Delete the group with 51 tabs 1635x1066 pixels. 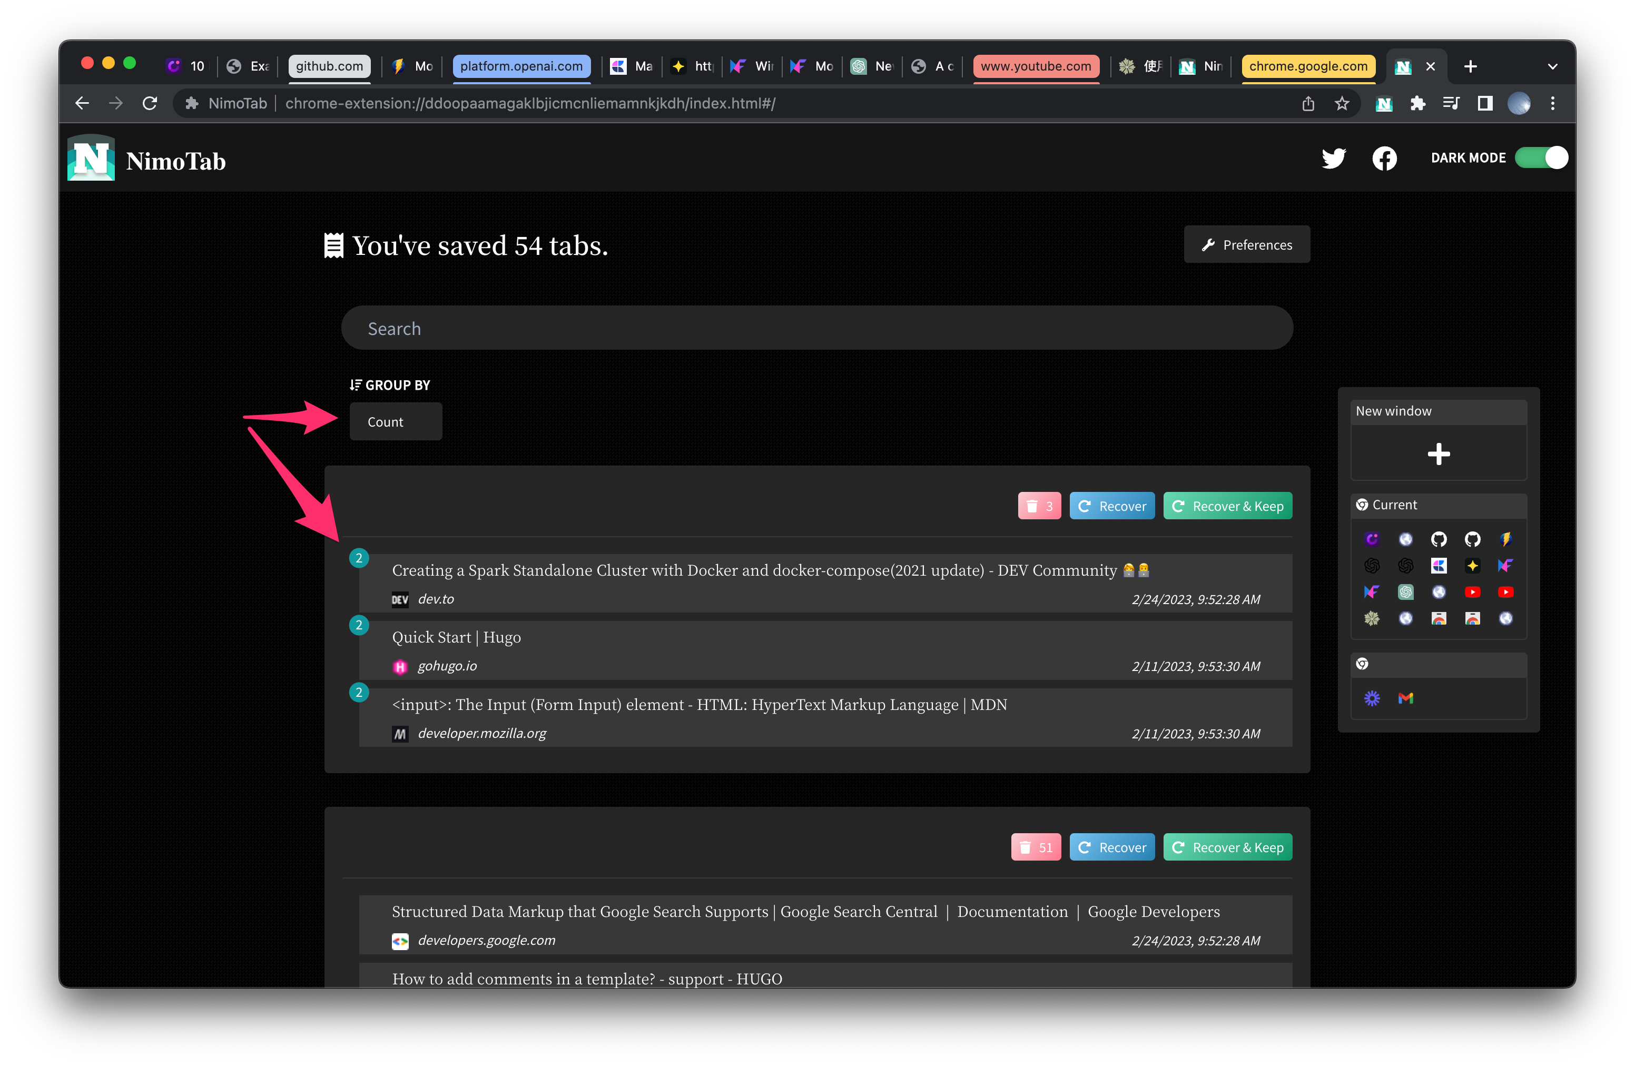pyautogui.click(x=1035, y=847)
